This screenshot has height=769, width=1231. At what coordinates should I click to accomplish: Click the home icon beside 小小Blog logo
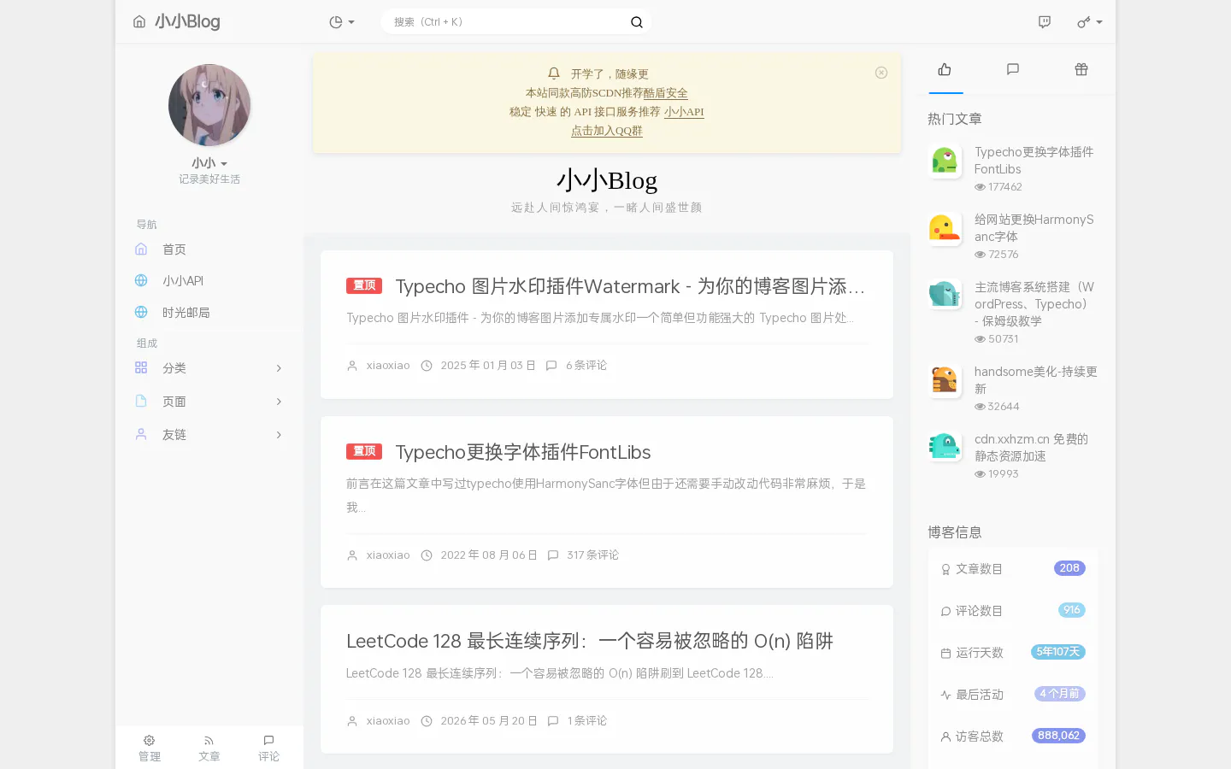pyautogui.click(x=139, y=21)
